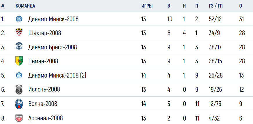Click the О points column header
This screenshot has width=253, height=124.
pos(241,6)
